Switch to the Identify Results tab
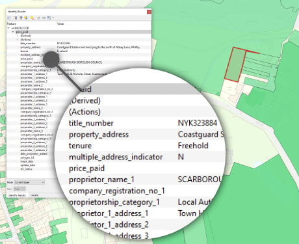 17,195
